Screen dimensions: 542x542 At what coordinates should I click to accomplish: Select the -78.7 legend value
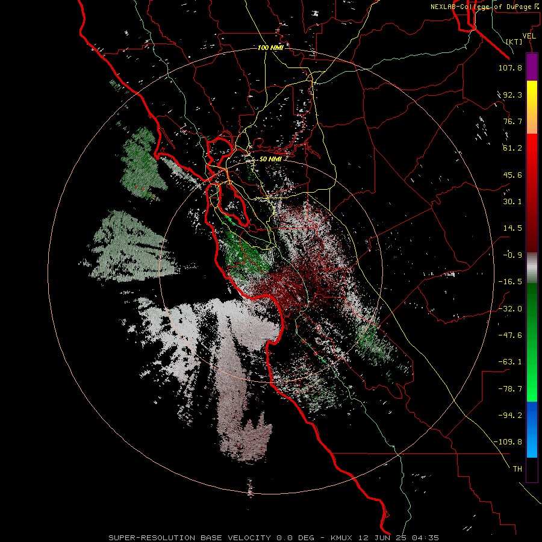tap(510, 389)
